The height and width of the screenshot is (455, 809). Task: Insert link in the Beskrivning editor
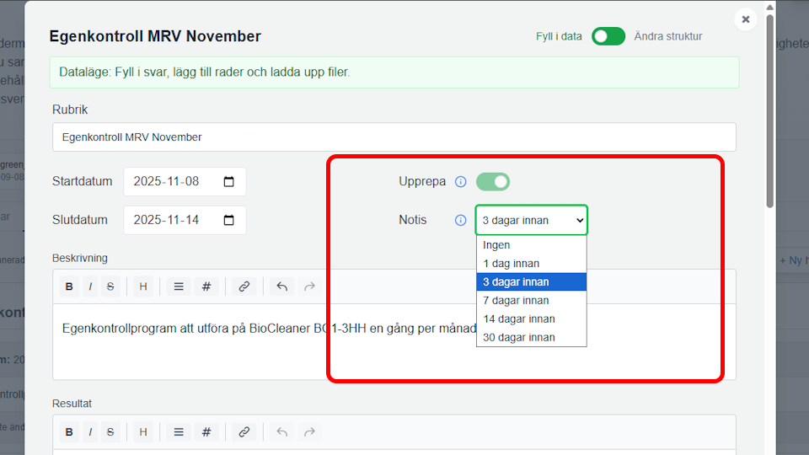244,286
